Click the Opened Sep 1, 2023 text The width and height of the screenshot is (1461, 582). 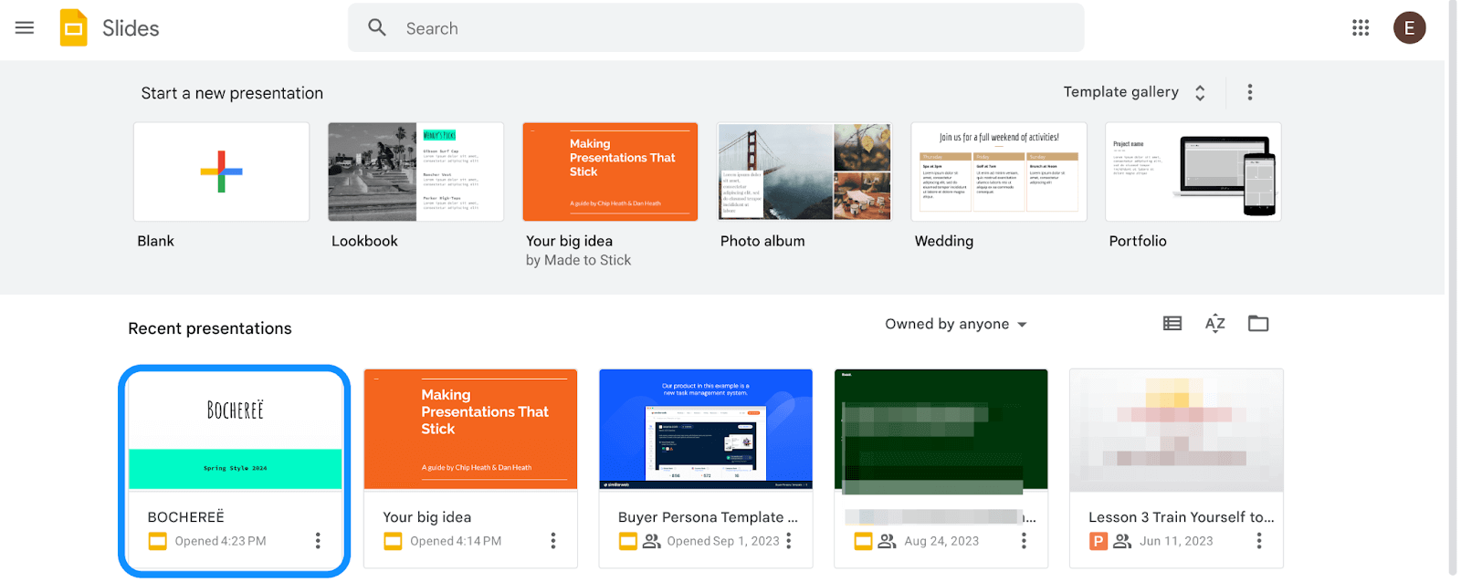[723, 541]
